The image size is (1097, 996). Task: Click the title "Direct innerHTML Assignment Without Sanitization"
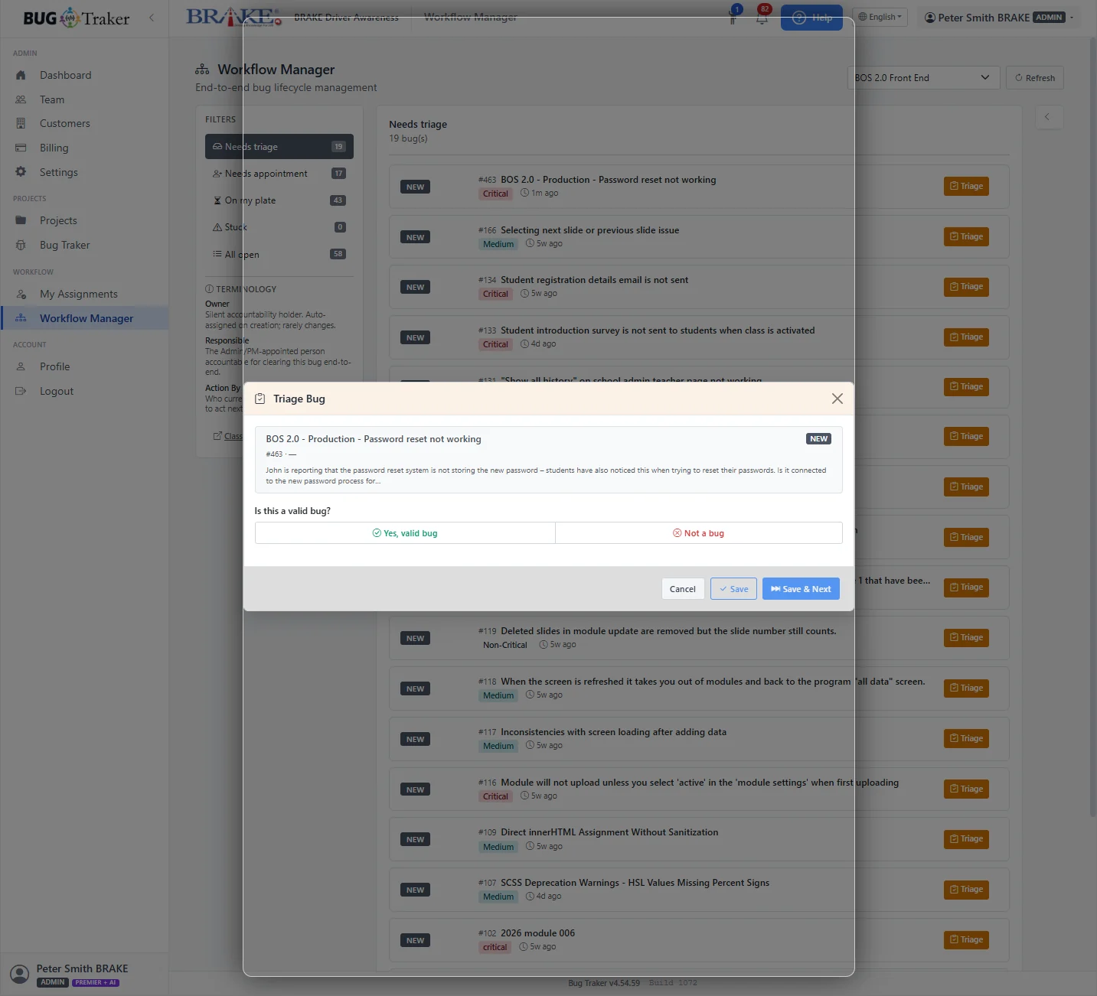(x=609, y=832)
